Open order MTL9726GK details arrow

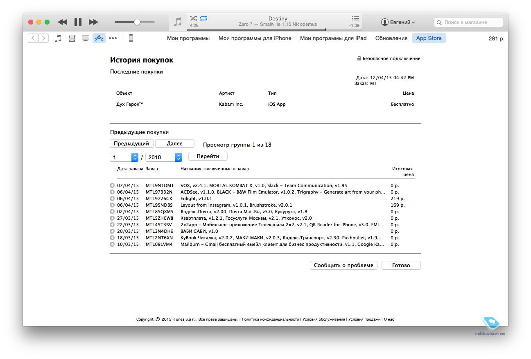coord(112,198)
